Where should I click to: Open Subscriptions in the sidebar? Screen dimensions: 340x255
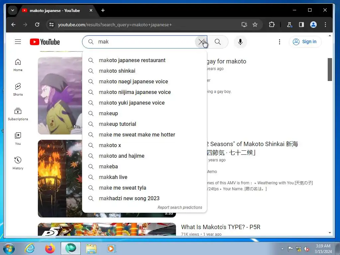18,114
